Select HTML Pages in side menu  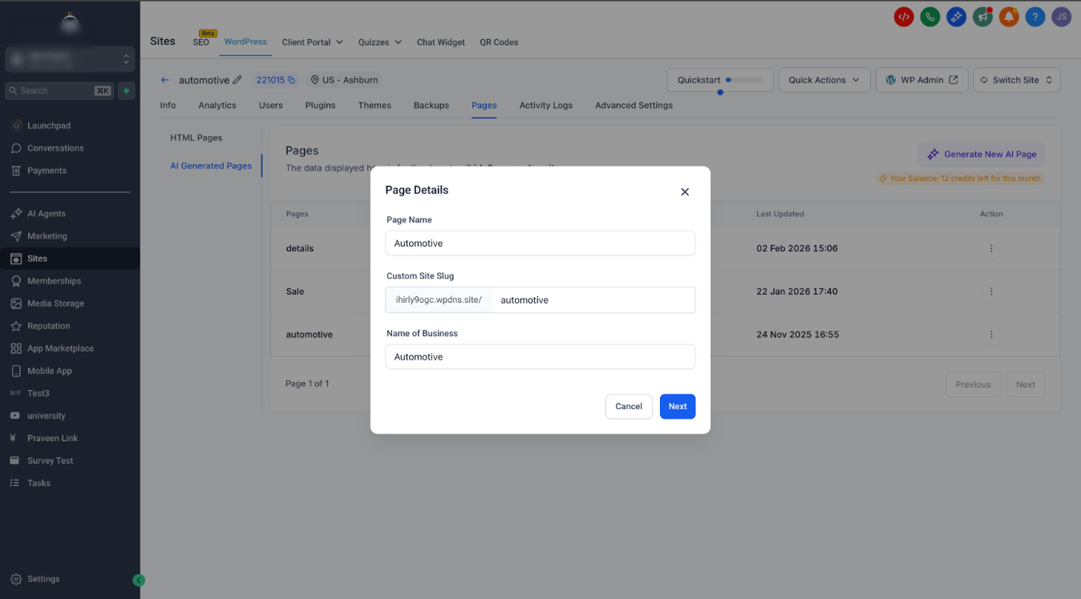tap(196, 138)
